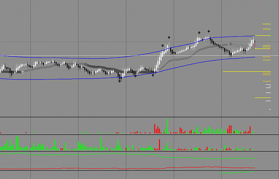279x179 pixels.
Task: Select the gray down arrow on the moving average
Action: 231,44
